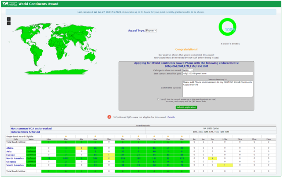Click the Confirmed status cell for Asia
Screen dimensions: 282x177
pyautogui.click(x=31, y=151)
